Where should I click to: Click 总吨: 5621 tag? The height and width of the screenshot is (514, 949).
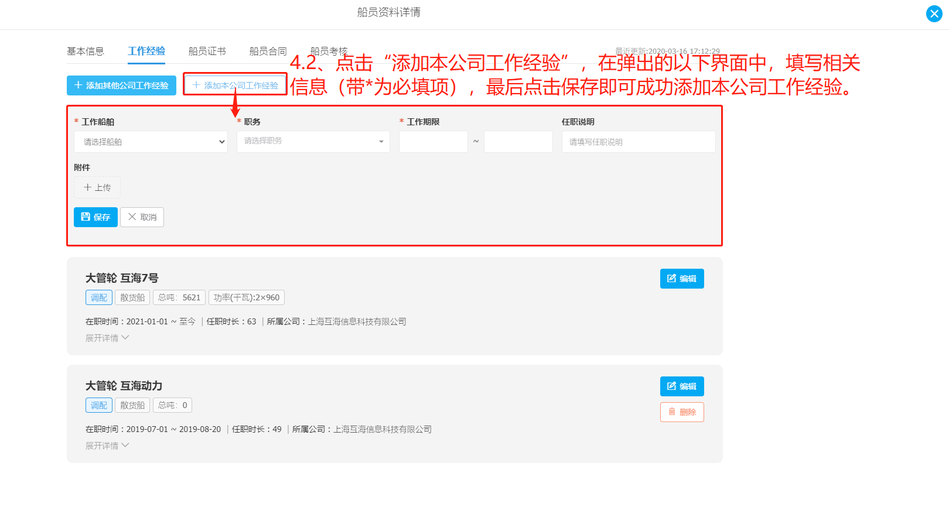click(x=179, y=297)
